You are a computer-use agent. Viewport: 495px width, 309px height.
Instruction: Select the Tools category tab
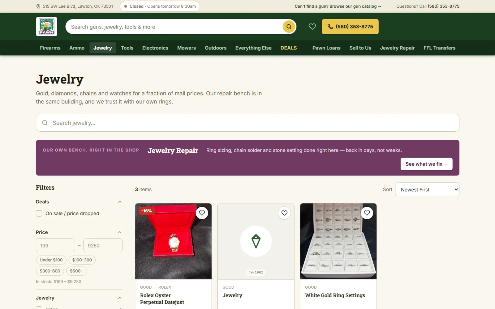(x=127, y=48)
